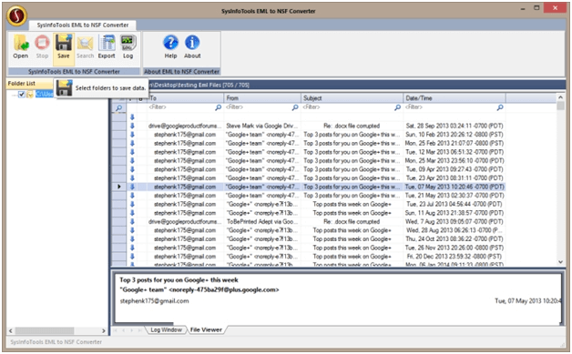The height and width of the screenshot is (354, 572).
Task: Click the filter search icon in Date/Time column
Action: [500, 107]
